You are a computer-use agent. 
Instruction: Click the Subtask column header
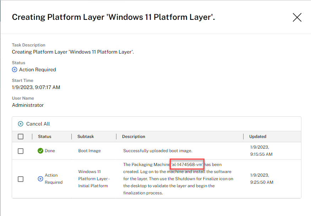[86, 137]
